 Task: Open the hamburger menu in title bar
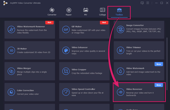tap(148, 3)
